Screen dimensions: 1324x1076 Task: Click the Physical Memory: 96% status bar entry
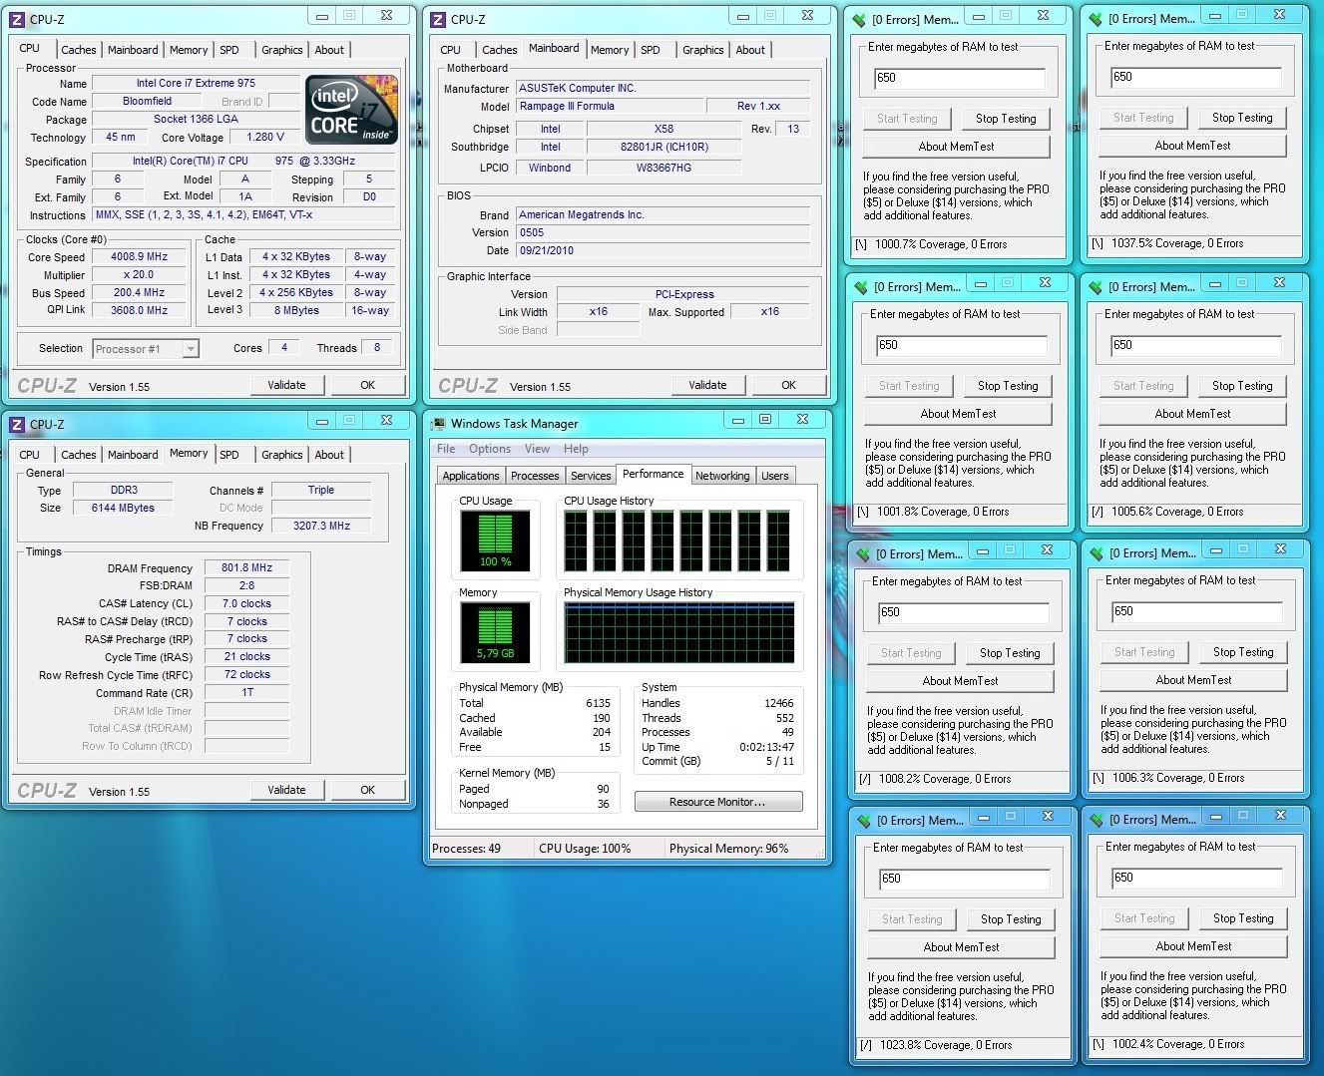pos(728,849)
